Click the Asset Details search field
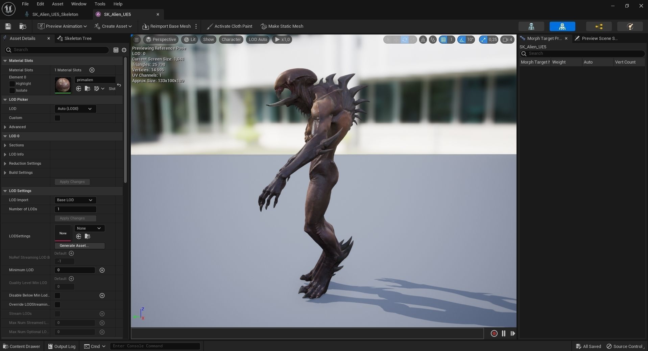Screen dimensions: 648x351 (56, 50)
